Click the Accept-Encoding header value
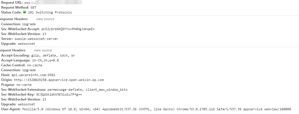The image size is (299, 114). (53, 56)
